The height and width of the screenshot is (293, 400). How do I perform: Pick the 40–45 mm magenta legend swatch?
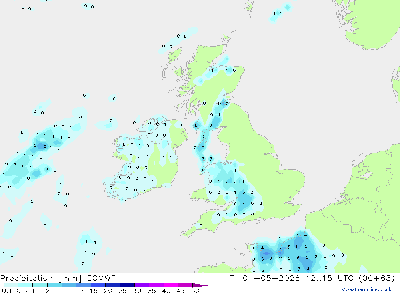[x=171, y=285]
